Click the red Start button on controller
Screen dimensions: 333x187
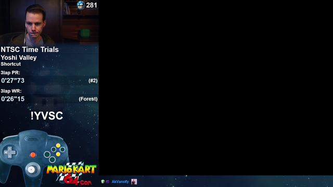pyautogui.click(x=33, y=155)
